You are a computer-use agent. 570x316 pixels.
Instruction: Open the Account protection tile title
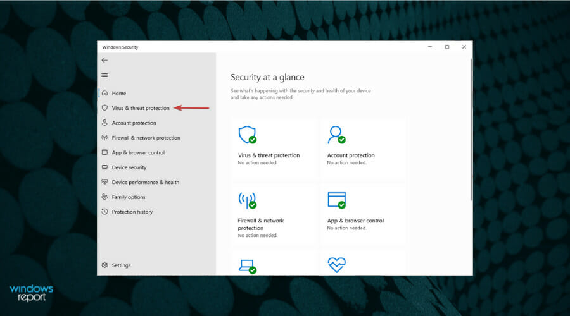351,155
